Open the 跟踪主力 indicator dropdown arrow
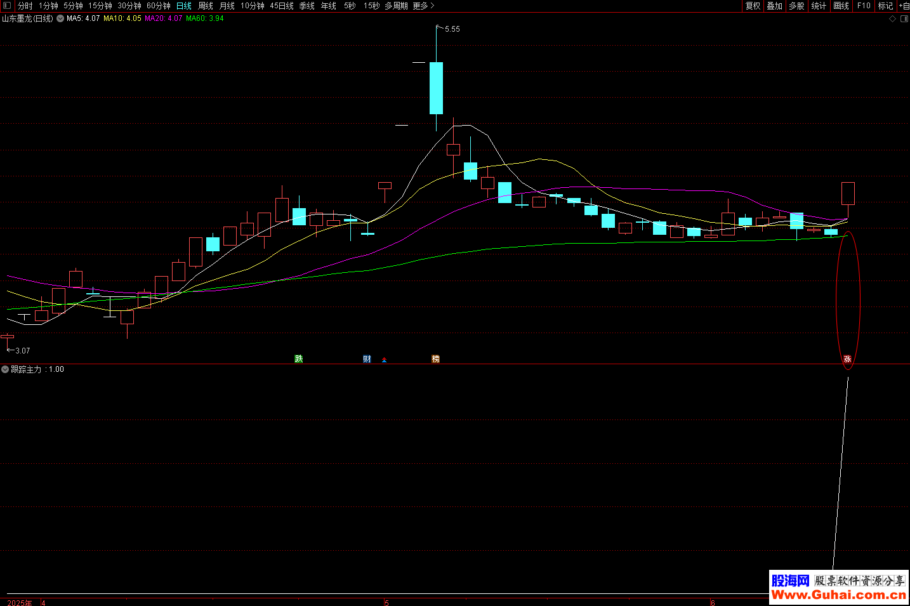Viewport: 910px width, 606px height. (5, 369)
